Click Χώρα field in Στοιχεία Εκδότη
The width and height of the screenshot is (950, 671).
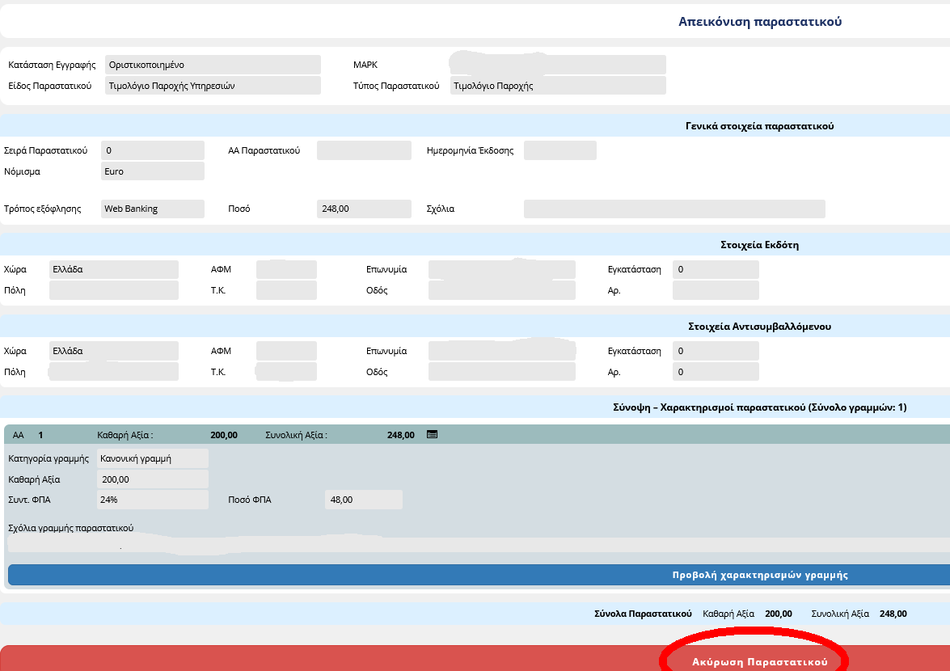(x=113, y=269)
